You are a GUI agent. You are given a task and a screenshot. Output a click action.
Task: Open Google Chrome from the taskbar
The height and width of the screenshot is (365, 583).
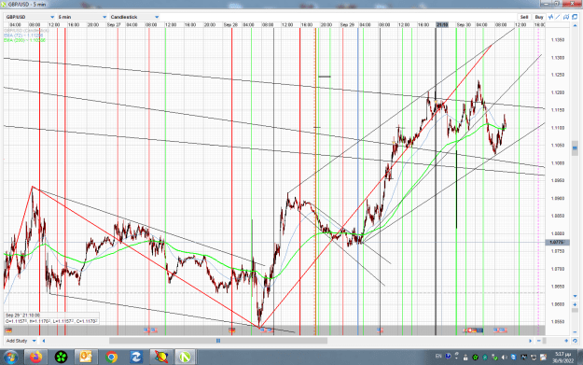[x=111, y=358]
